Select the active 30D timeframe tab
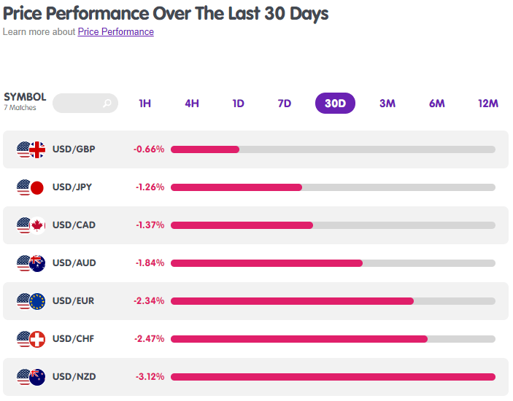513x401 pixels. pyautogui.click(x=335, y=104)
